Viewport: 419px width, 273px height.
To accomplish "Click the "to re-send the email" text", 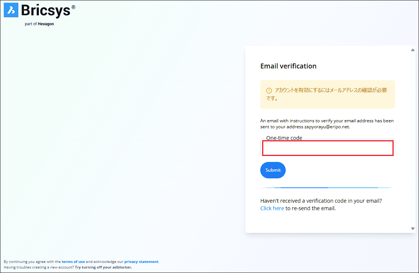I will (311, 208).
